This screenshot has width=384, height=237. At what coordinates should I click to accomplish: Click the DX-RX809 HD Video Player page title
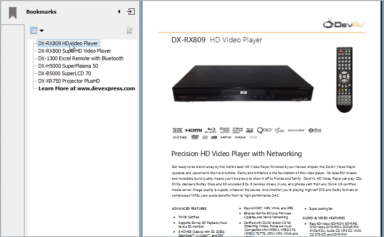[x=217, y=40]
